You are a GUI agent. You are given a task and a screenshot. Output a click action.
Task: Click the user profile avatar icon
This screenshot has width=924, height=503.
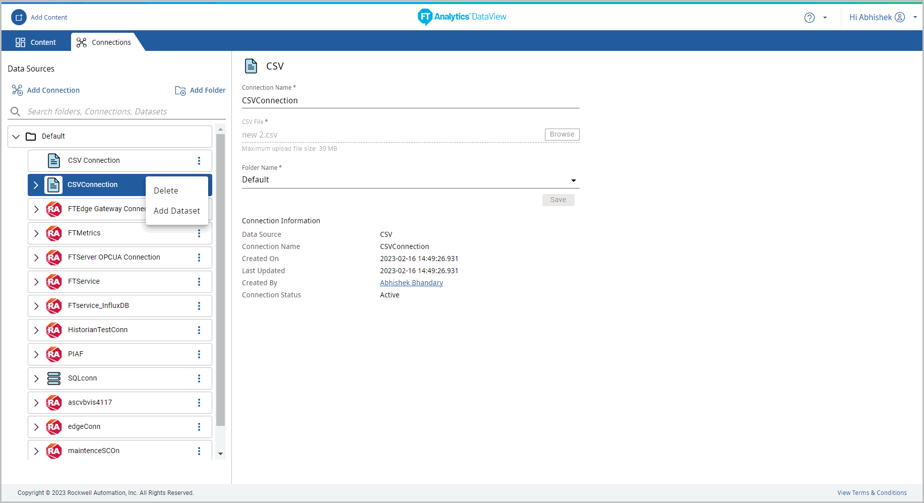click(x=900, y=17)
